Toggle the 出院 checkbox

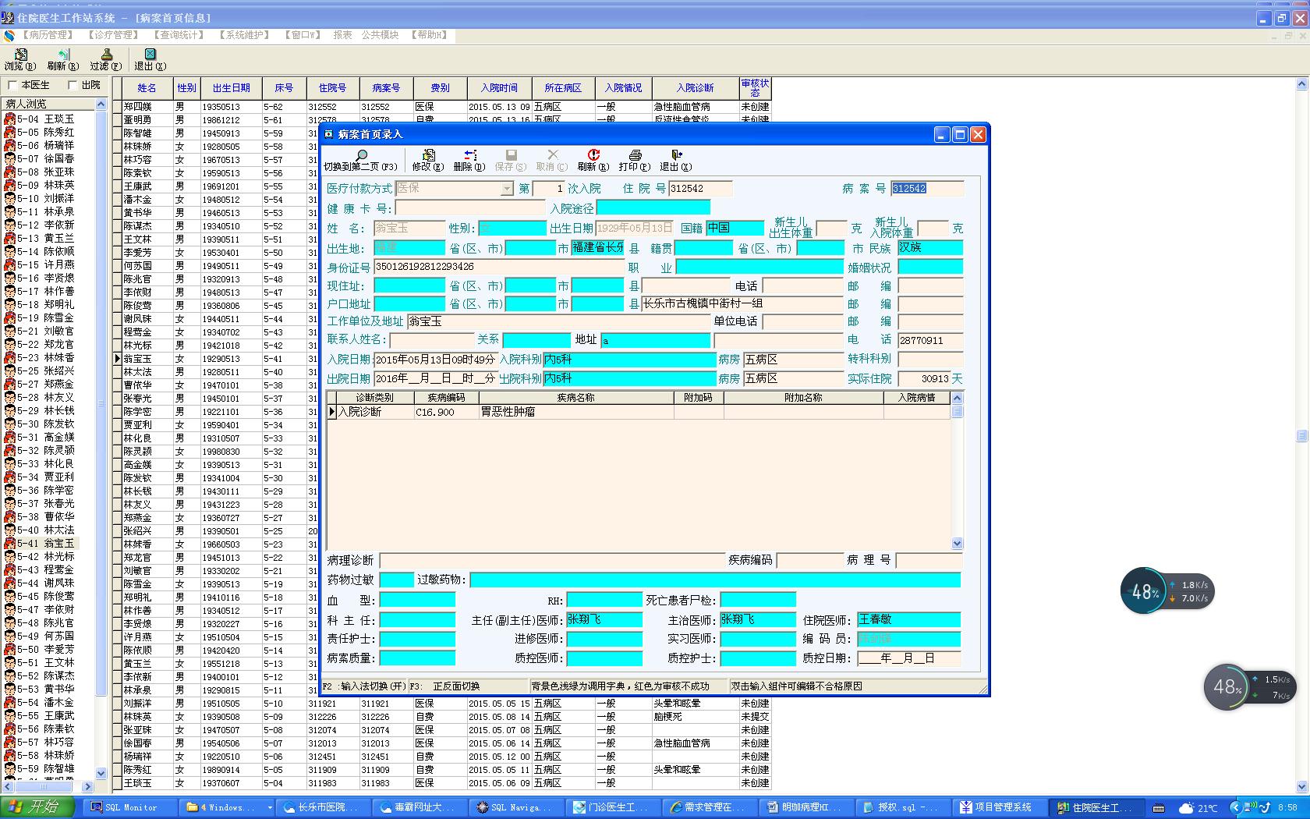click(73, 85)
